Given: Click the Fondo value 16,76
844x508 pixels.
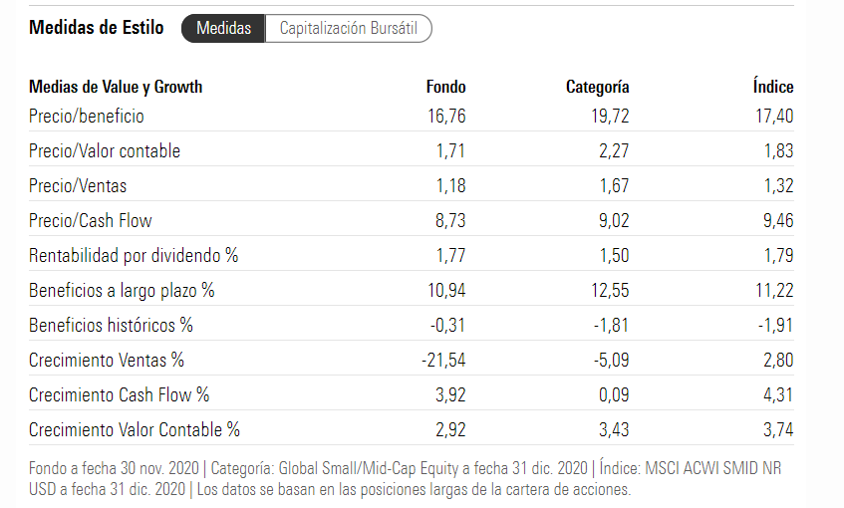Looking at the screenshot, I should (x=445, y=117).
